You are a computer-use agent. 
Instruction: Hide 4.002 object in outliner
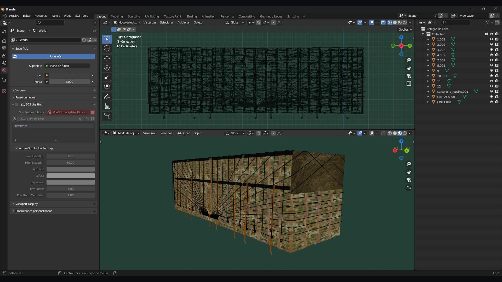coord(491,55)
